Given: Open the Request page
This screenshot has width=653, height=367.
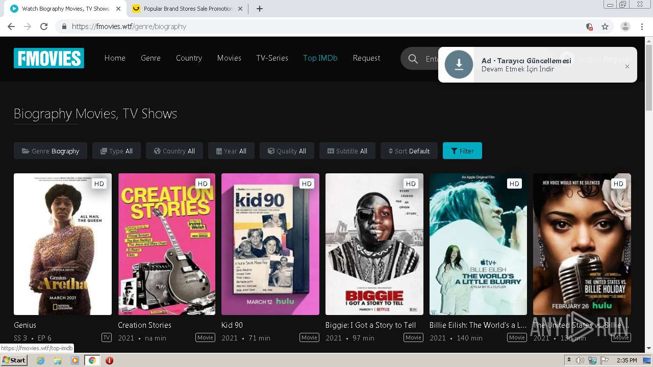Looking at the screenshot, I should pyautogui.click(x=366, y=58).
